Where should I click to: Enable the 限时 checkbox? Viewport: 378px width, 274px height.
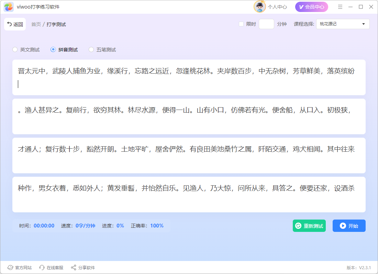click(241, 24)
